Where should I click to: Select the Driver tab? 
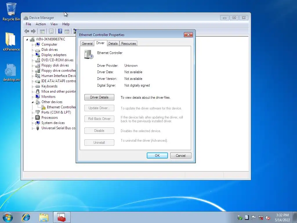(100, 43)
